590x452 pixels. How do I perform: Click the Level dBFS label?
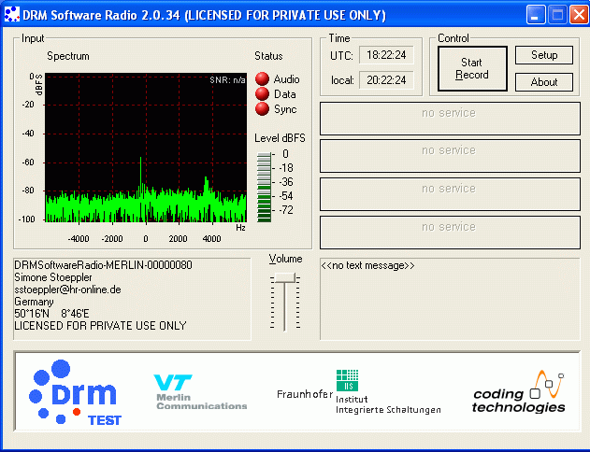pos(280,138)
